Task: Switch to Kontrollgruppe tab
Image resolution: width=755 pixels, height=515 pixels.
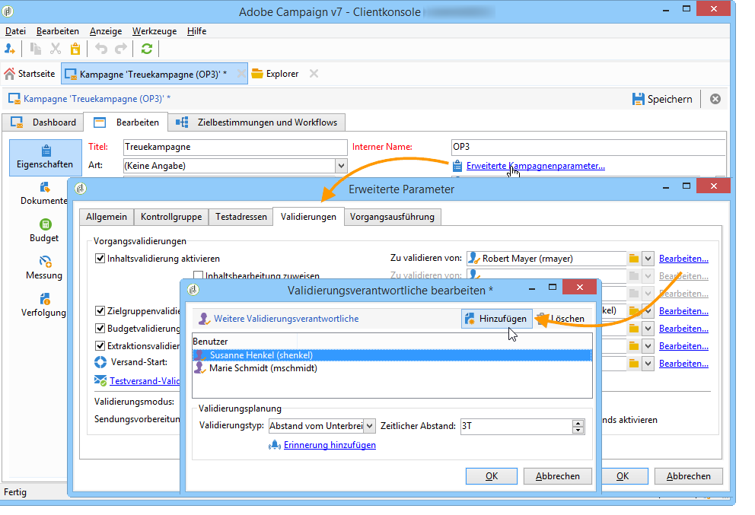Action: (x=171, y=217)
